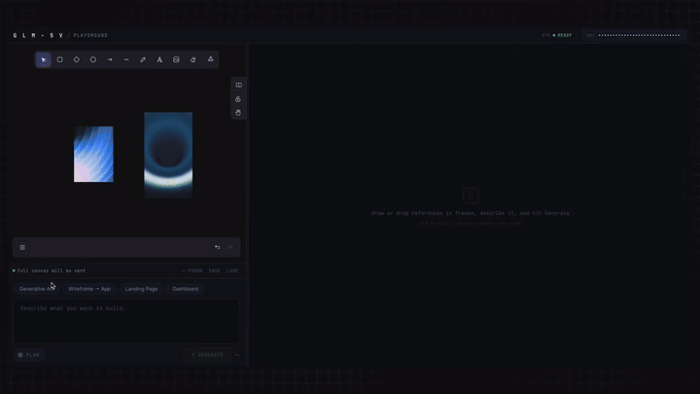Select the eraser tool
700x394 pixels.
coord(192,59)
